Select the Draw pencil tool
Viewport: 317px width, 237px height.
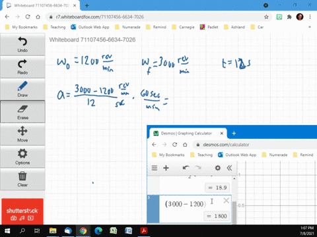point(22,90)
